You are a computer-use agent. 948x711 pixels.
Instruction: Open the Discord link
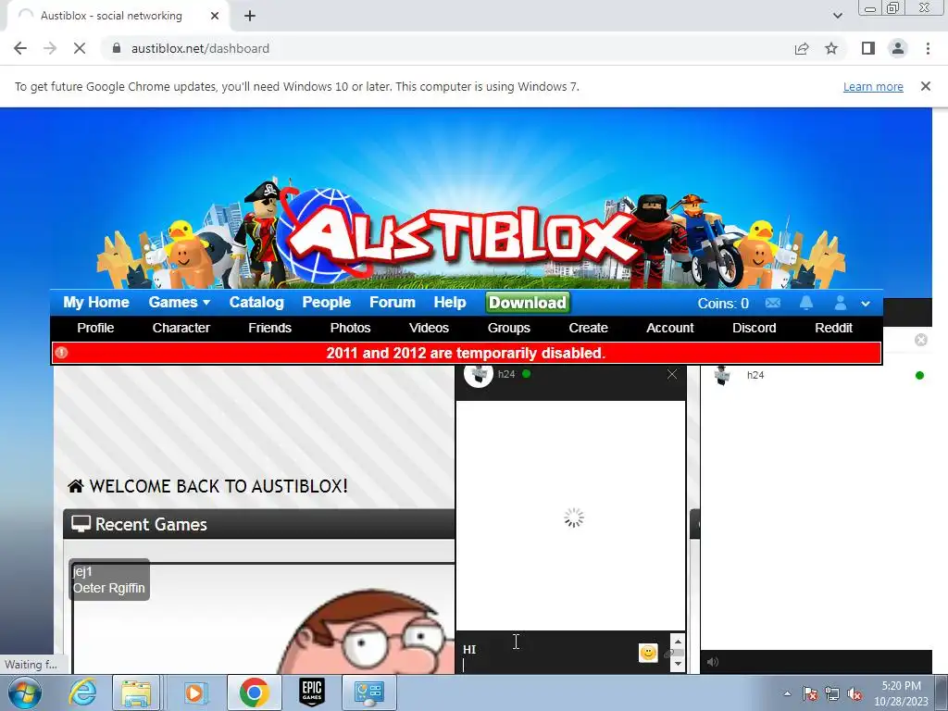(x=754, y=328)
